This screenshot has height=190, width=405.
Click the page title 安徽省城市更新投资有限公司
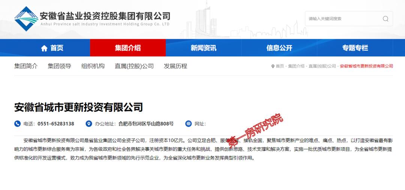pos(78,107)
